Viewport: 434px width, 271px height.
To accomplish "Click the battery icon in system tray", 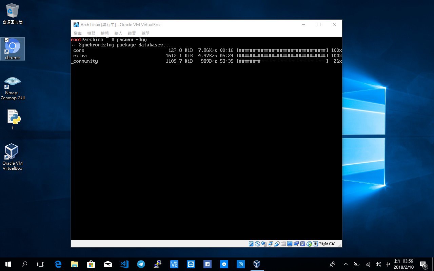I will tap(356, 264).
